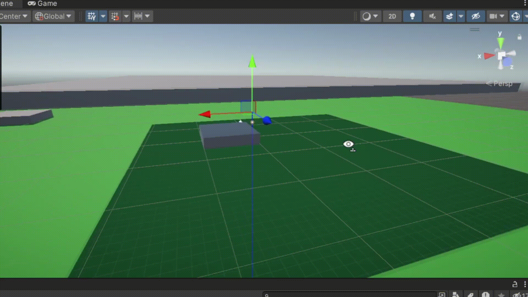
Task: Enable 2D view mode
Action: click(392, 16)
